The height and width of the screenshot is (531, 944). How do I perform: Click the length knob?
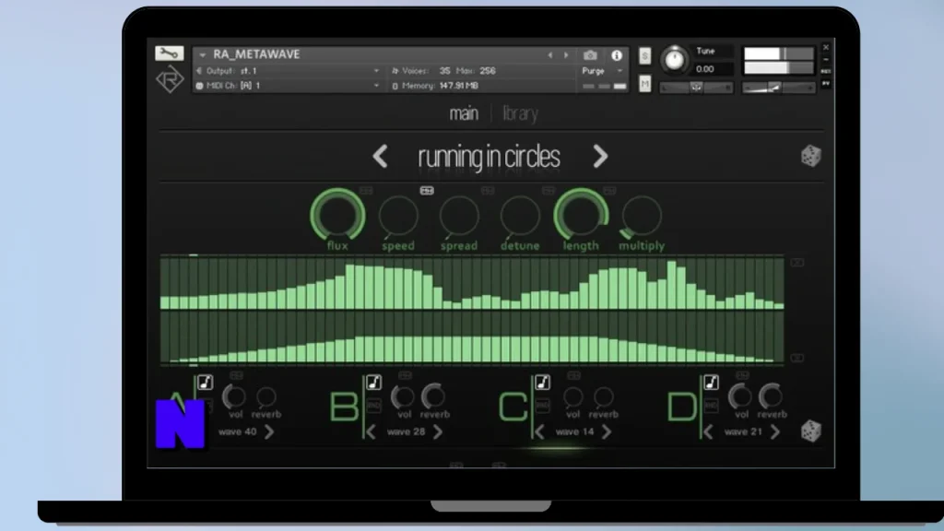point(581,215)
